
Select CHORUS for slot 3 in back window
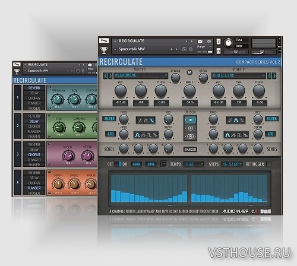(x=34, y=155)
